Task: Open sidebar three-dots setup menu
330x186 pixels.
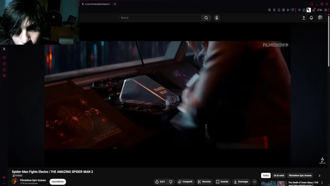Action: 4,183
